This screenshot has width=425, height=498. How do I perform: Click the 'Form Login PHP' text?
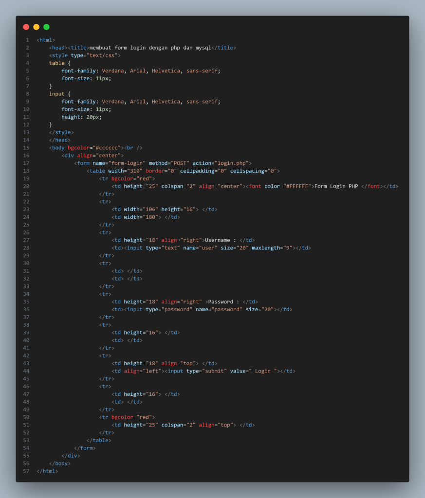coord(336,186)
